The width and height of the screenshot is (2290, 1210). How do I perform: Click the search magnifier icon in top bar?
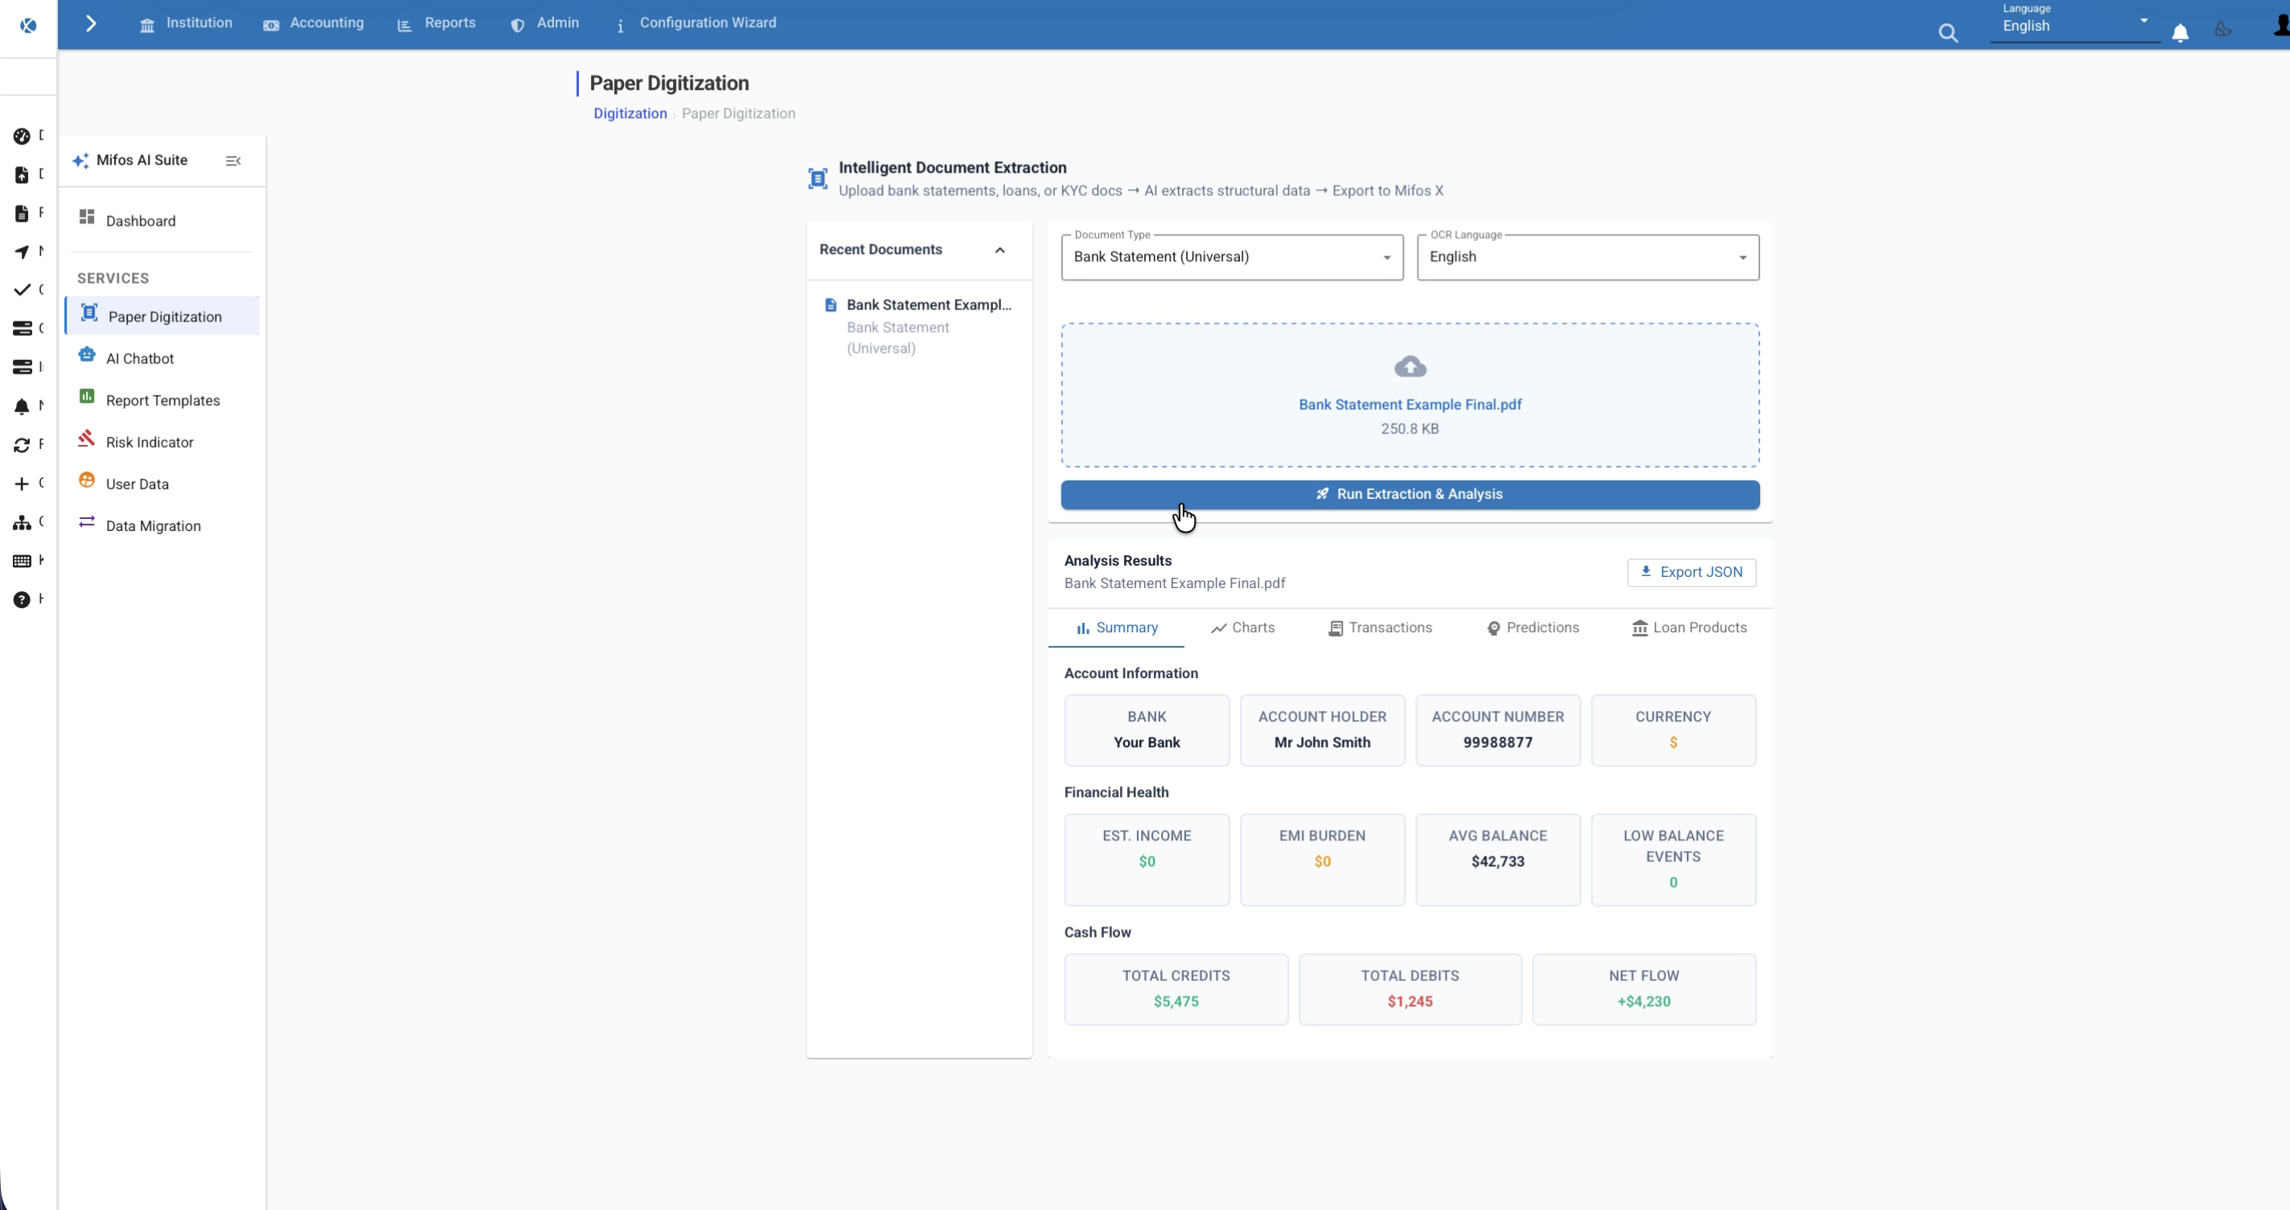(x=1947, y=33)
